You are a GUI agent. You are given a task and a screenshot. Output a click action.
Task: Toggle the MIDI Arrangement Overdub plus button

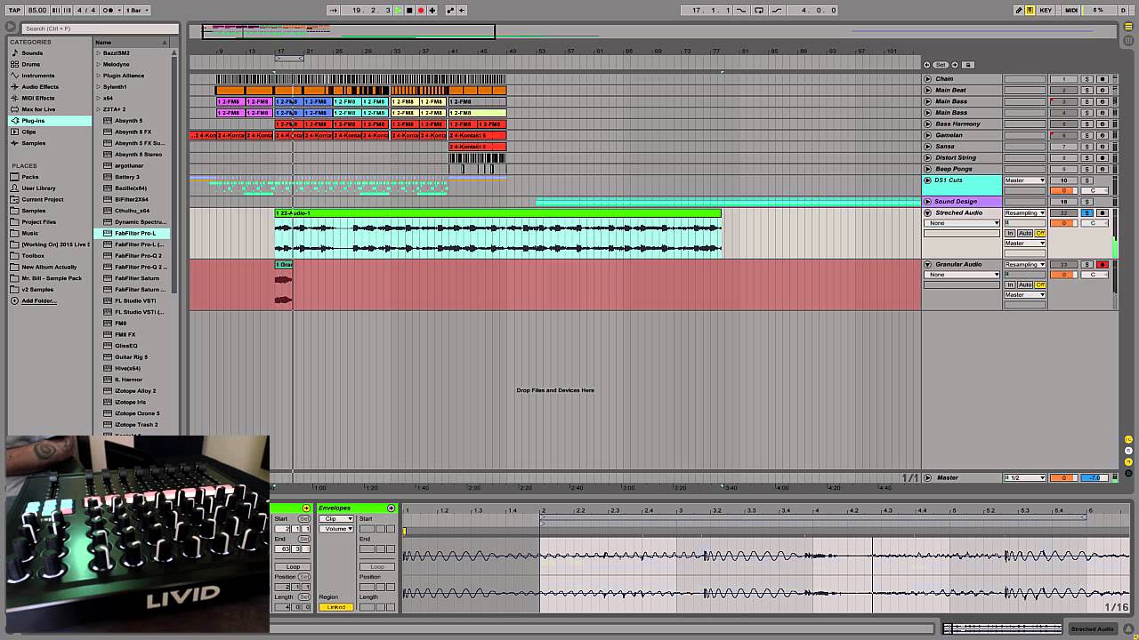pyautogui.click(x=432, y=10)
